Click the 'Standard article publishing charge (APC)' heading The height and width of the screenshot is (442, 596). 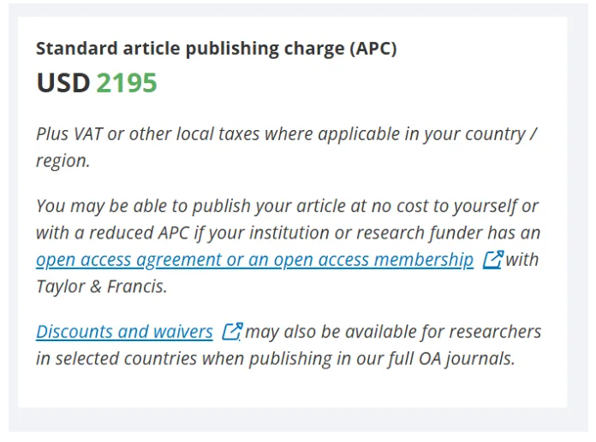coord(217,49)
